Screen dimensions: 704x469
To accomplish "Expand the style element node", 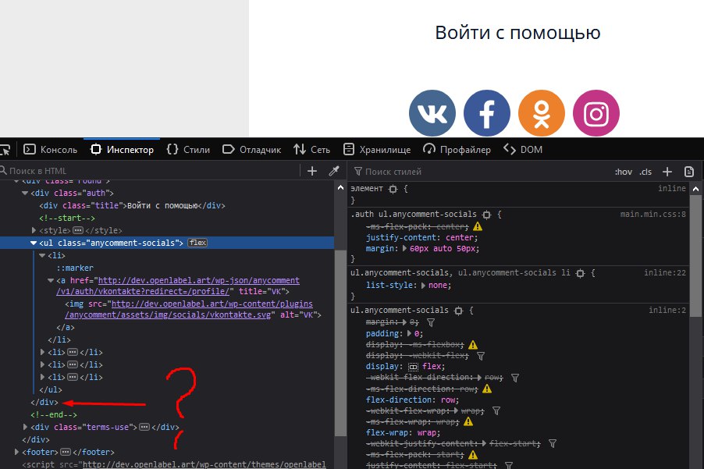I will 34,230.
